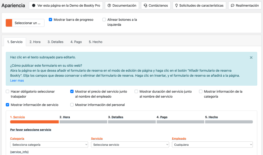Image resolution: width=263 pixels, height=155 pixels.
Task: Switch to the '4. Pago' tab
Action: click(76, 42)
